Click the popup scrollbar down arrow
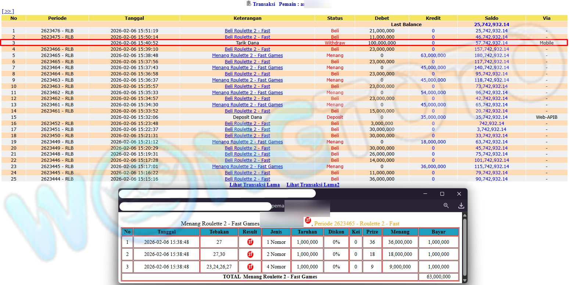The height and width of the screenshot is (285, 569). point(465,280)
